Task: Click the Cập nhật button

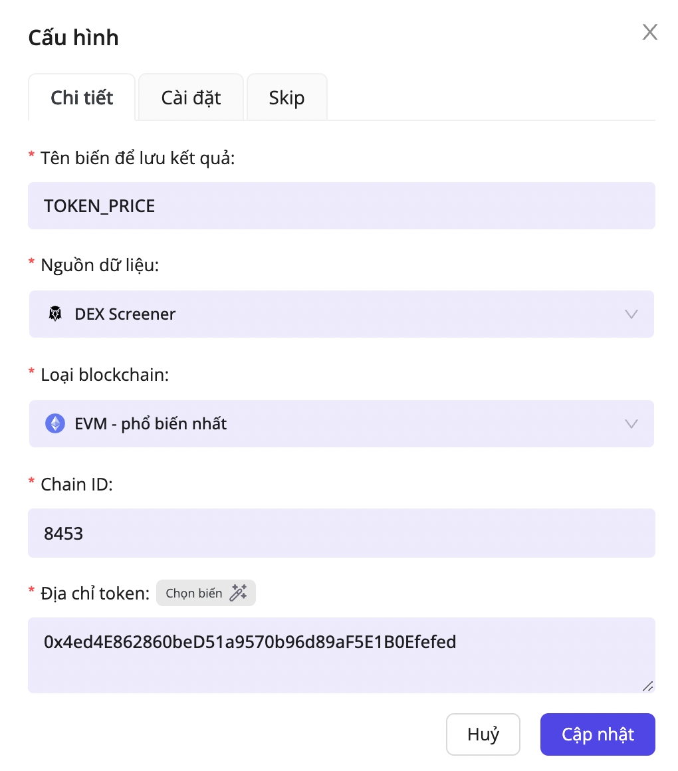Action: (x=598, y=734)
